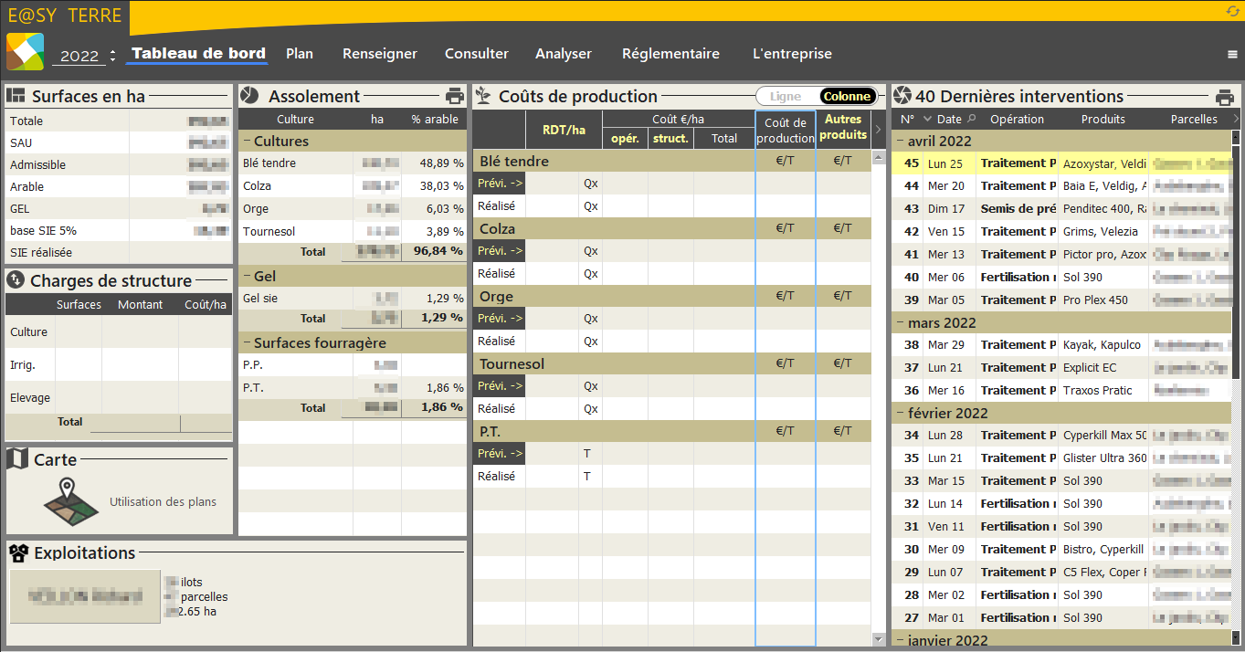This screenshot has height=652, width=1245.
Task: Click the E@sy Terre colorful logo icon
Action: click(x=25, y=51)
